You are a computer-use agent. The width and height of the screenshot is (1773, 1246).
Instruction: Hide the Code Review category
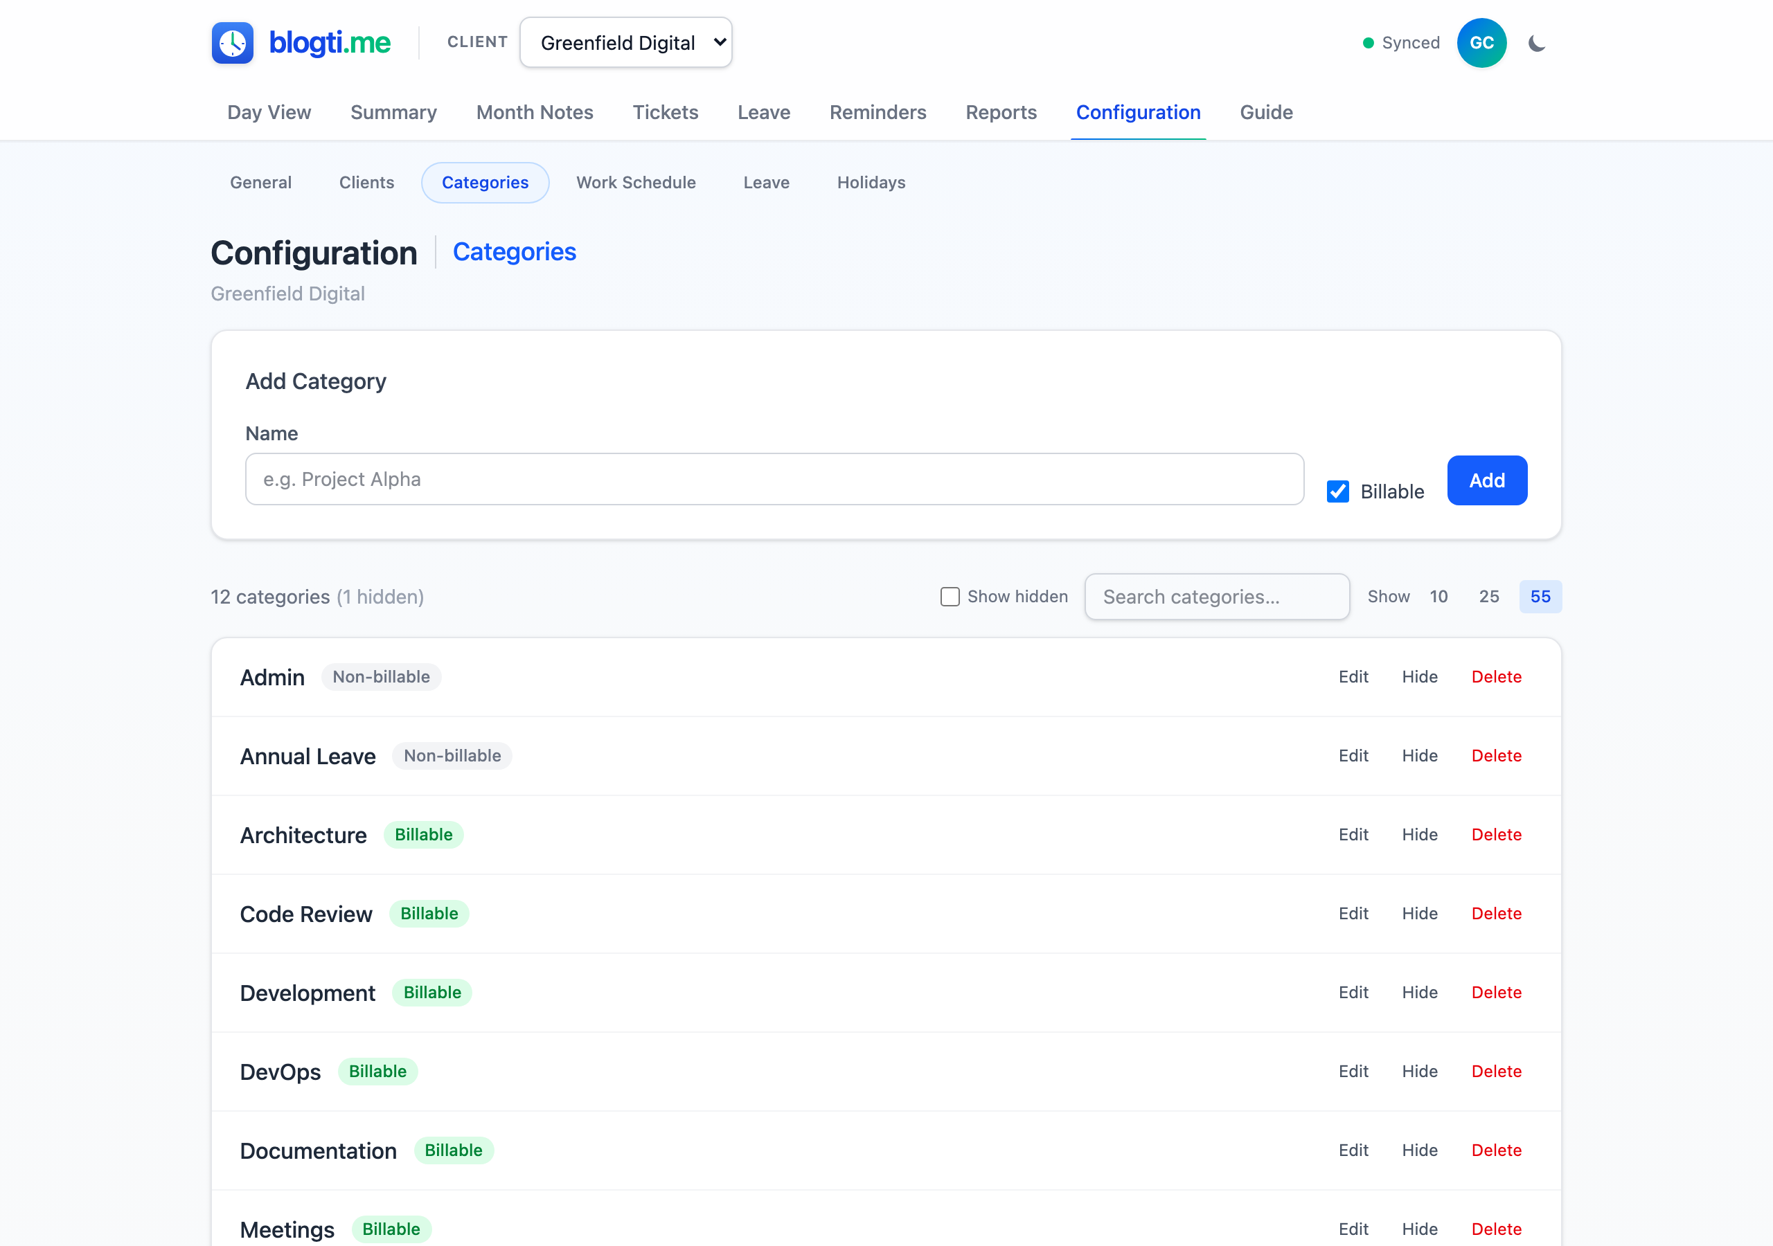pyautogui.click(x=1419, y=913)
